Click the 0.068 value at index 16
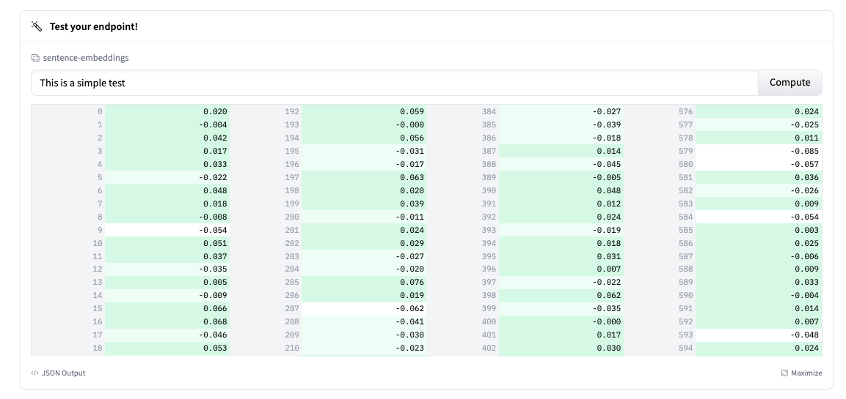Screen dimensions: 846x399 pyautogui.click(x=215, y=322)
